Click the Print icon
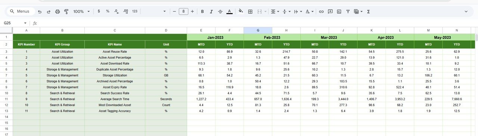 [x=58, y=12]
